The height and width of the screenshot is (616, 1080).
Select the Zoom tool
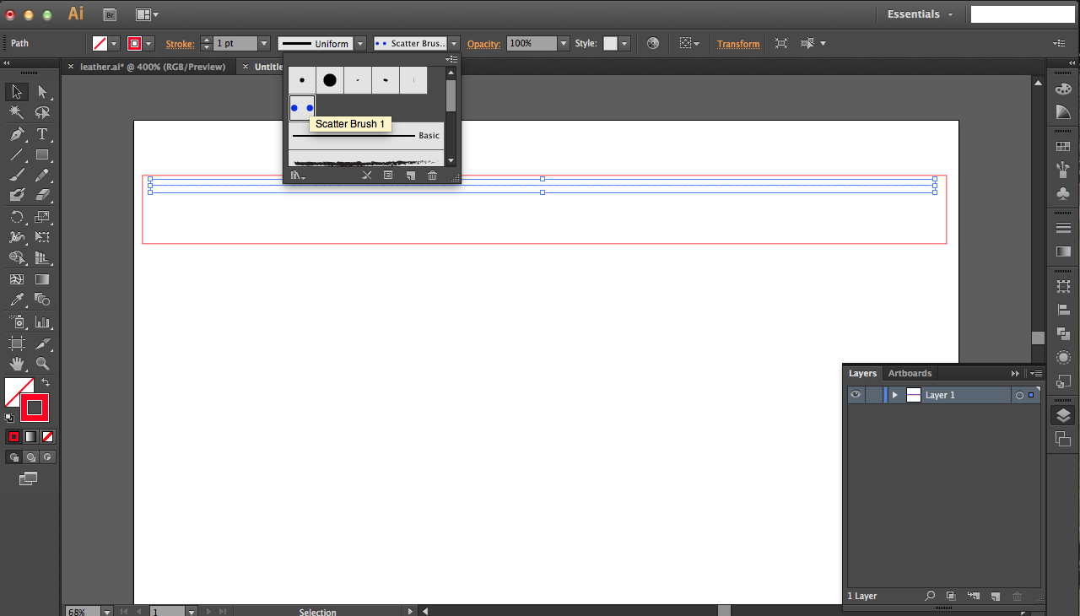pyautogui.click(x=42, y=364)
